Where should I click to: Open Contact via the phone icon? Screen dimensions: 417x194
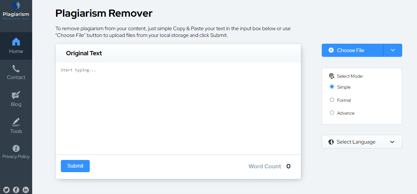pos(16,68)
